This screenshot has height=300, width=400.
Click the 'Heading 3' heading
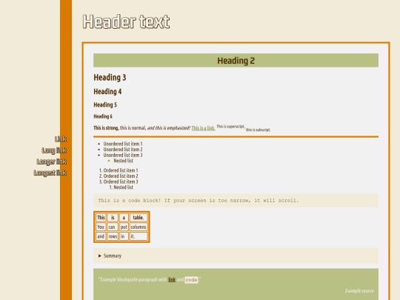click(x=110, y=77)
